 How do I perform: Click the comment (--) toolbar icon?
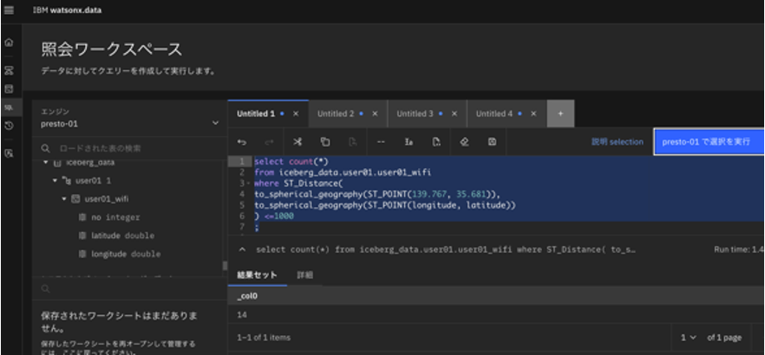[381, 142]
